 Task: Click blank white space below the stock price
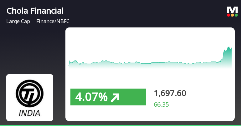(x=194, y=114)
